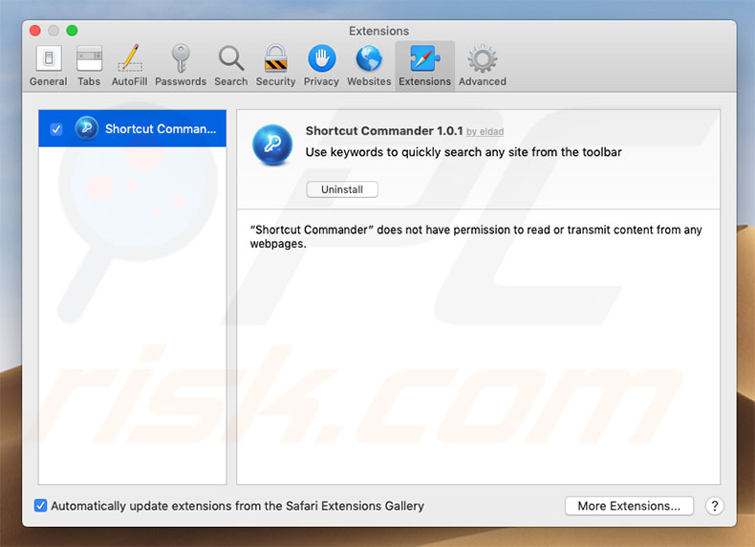Click the 'Use keywords to quickly search' description
The width and height of the screenshot is (755, 547).
click(464, 152)
